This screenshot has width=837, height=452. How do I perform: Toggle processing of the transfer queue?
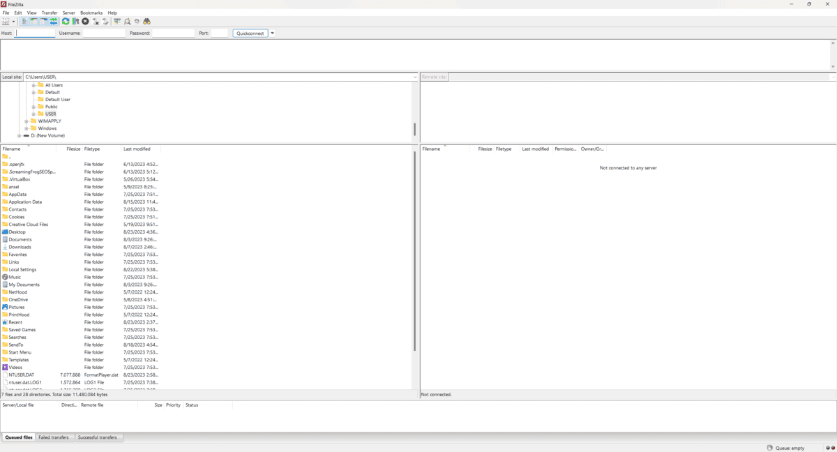click(75, 22)
